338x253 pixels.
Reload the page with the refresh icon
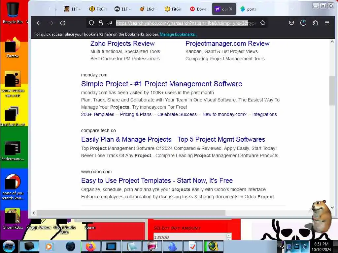pos(63,23)
